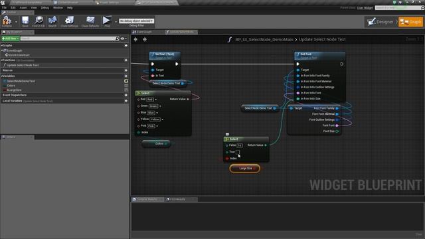Click the add Event Dispatchers plus icon
This screenshot has width=425, height=239.
tap(126, 95)
